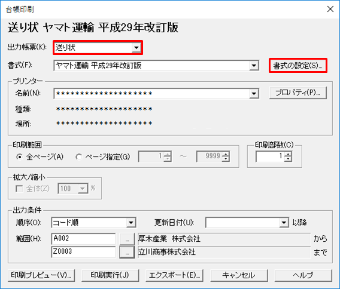
Task: Open the 出力帳票 dropdown showing 送り状
Action: click(x=98, y=47)
